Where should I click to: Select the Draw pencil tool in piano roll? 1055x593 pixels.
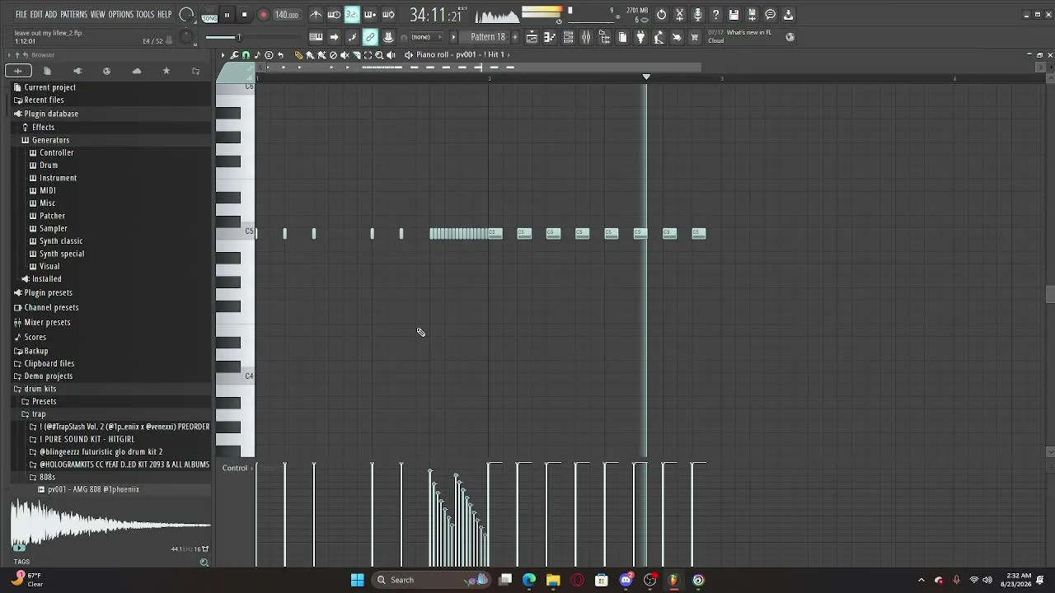pos(298,54)
